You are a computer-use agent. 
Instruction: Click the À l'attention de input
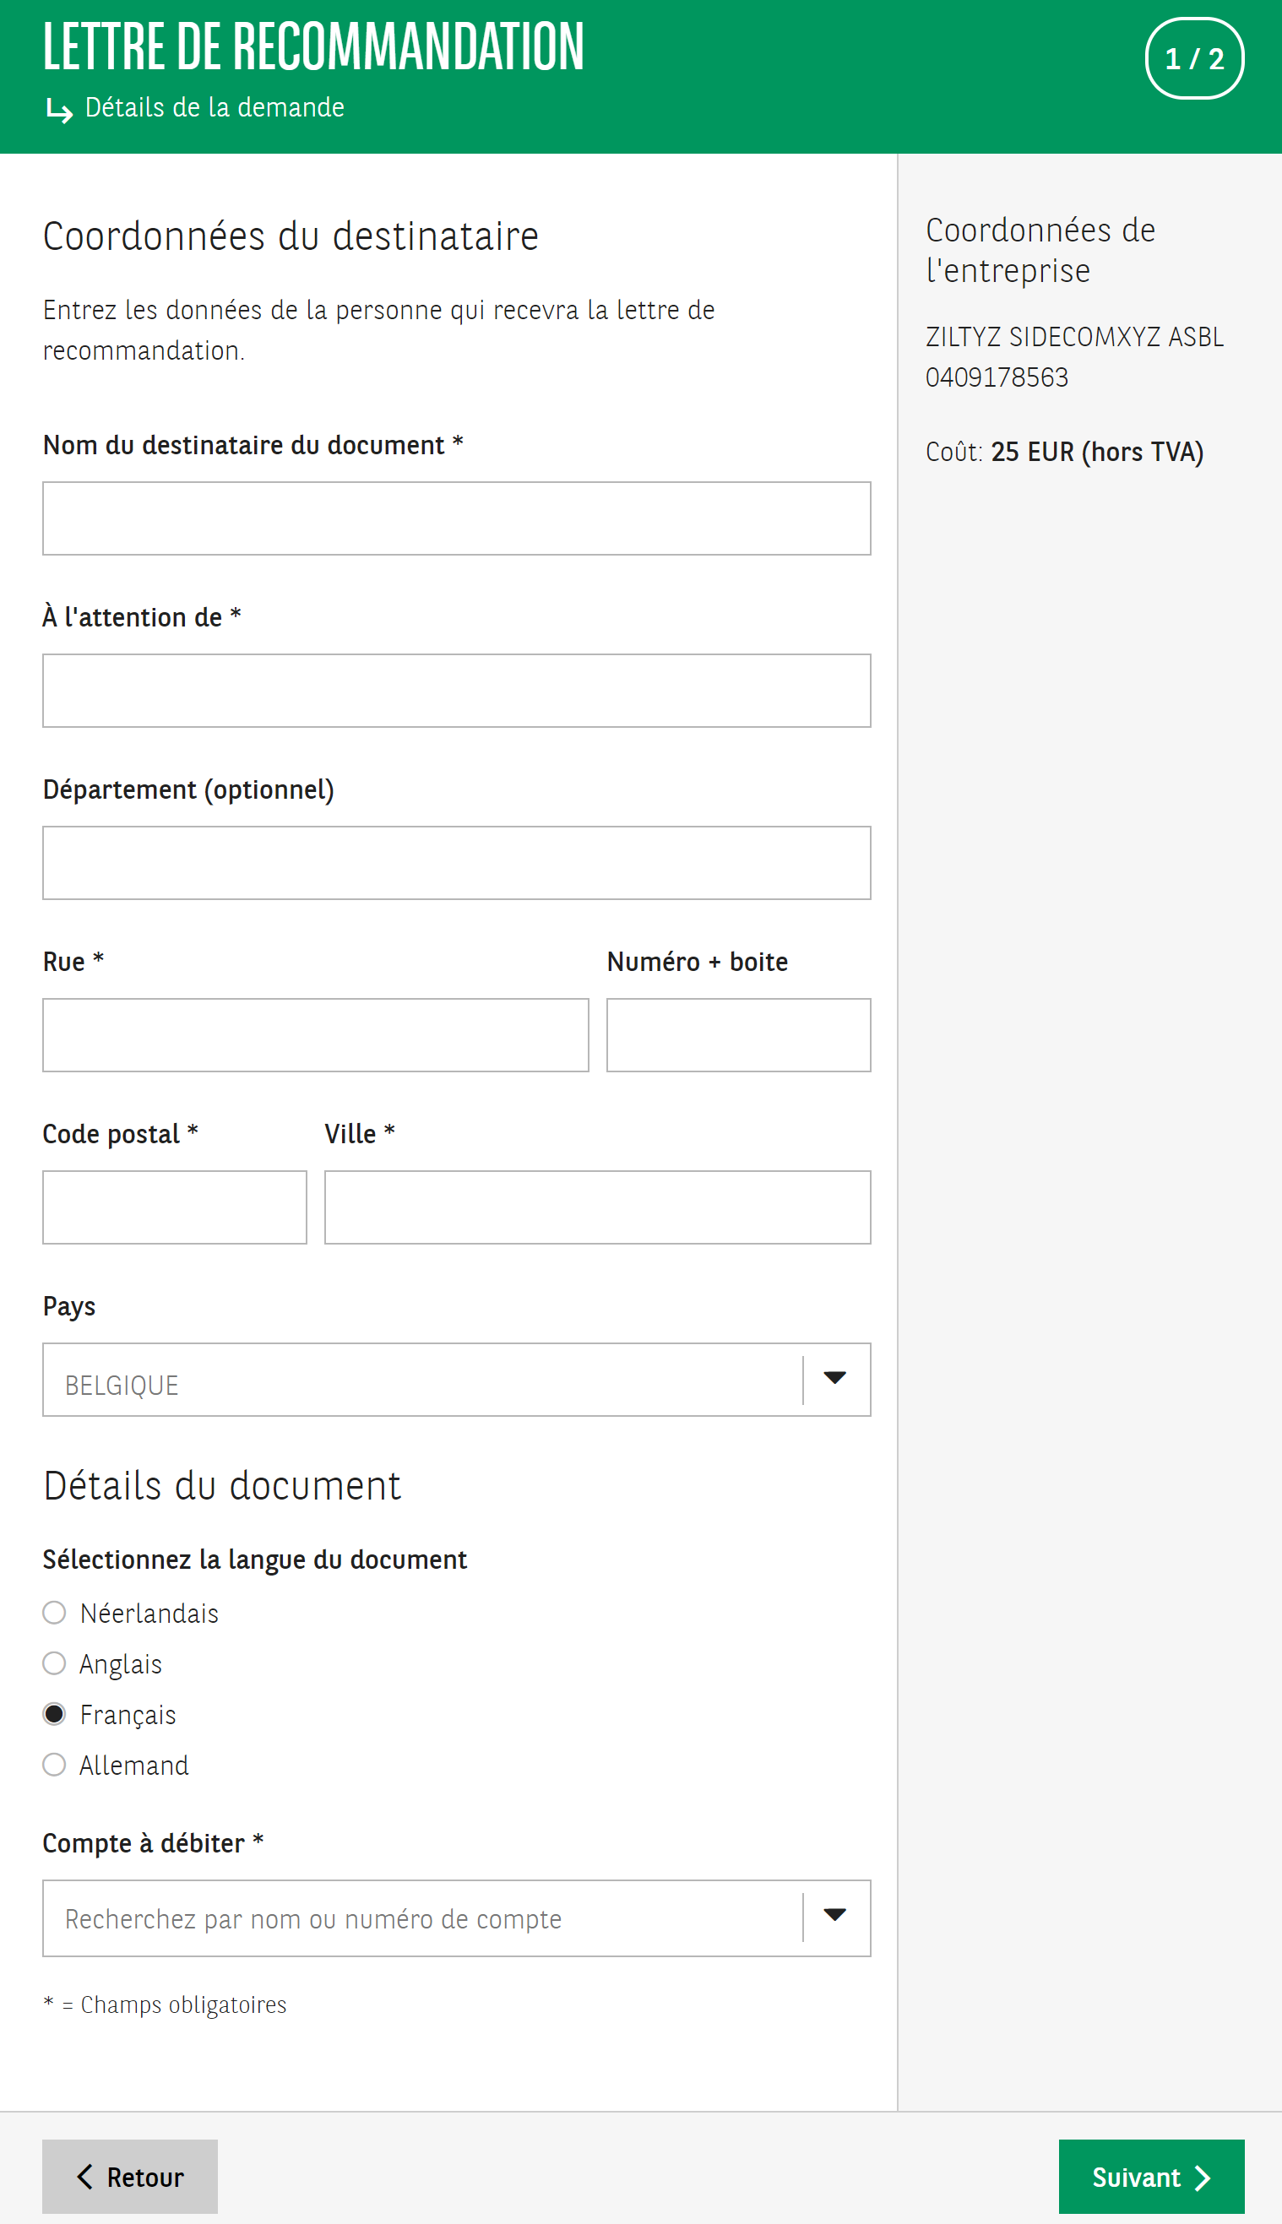pyautogui.click(x=456, y=691)
